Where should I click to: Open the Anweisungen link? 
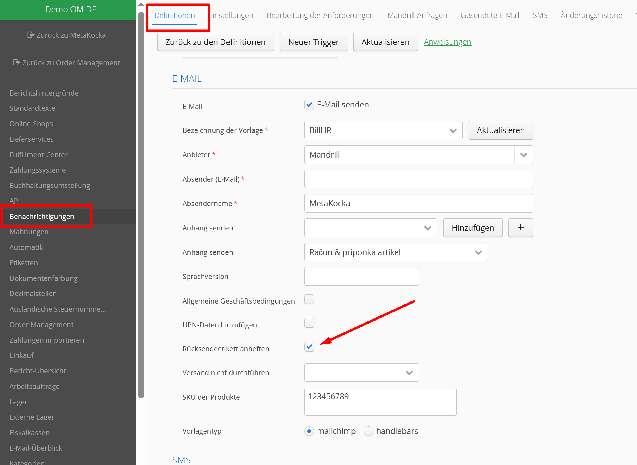(x=447, y=42)
